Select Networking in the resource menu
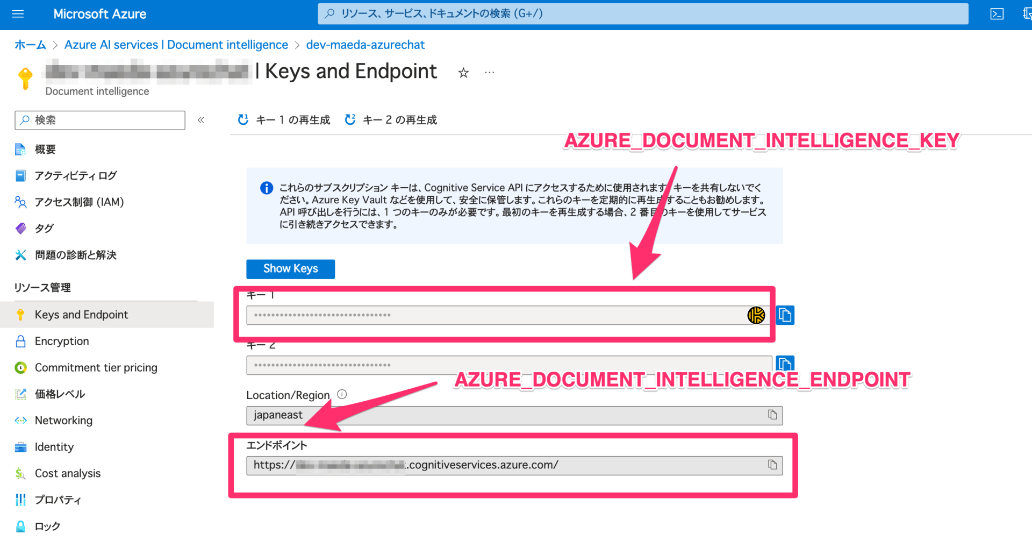 click(63, 420)
